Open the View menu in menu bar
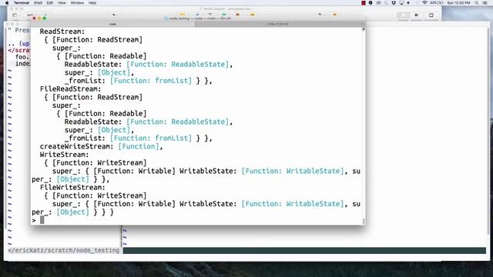Viewport: 493px width, 277px height. (62, 3)
